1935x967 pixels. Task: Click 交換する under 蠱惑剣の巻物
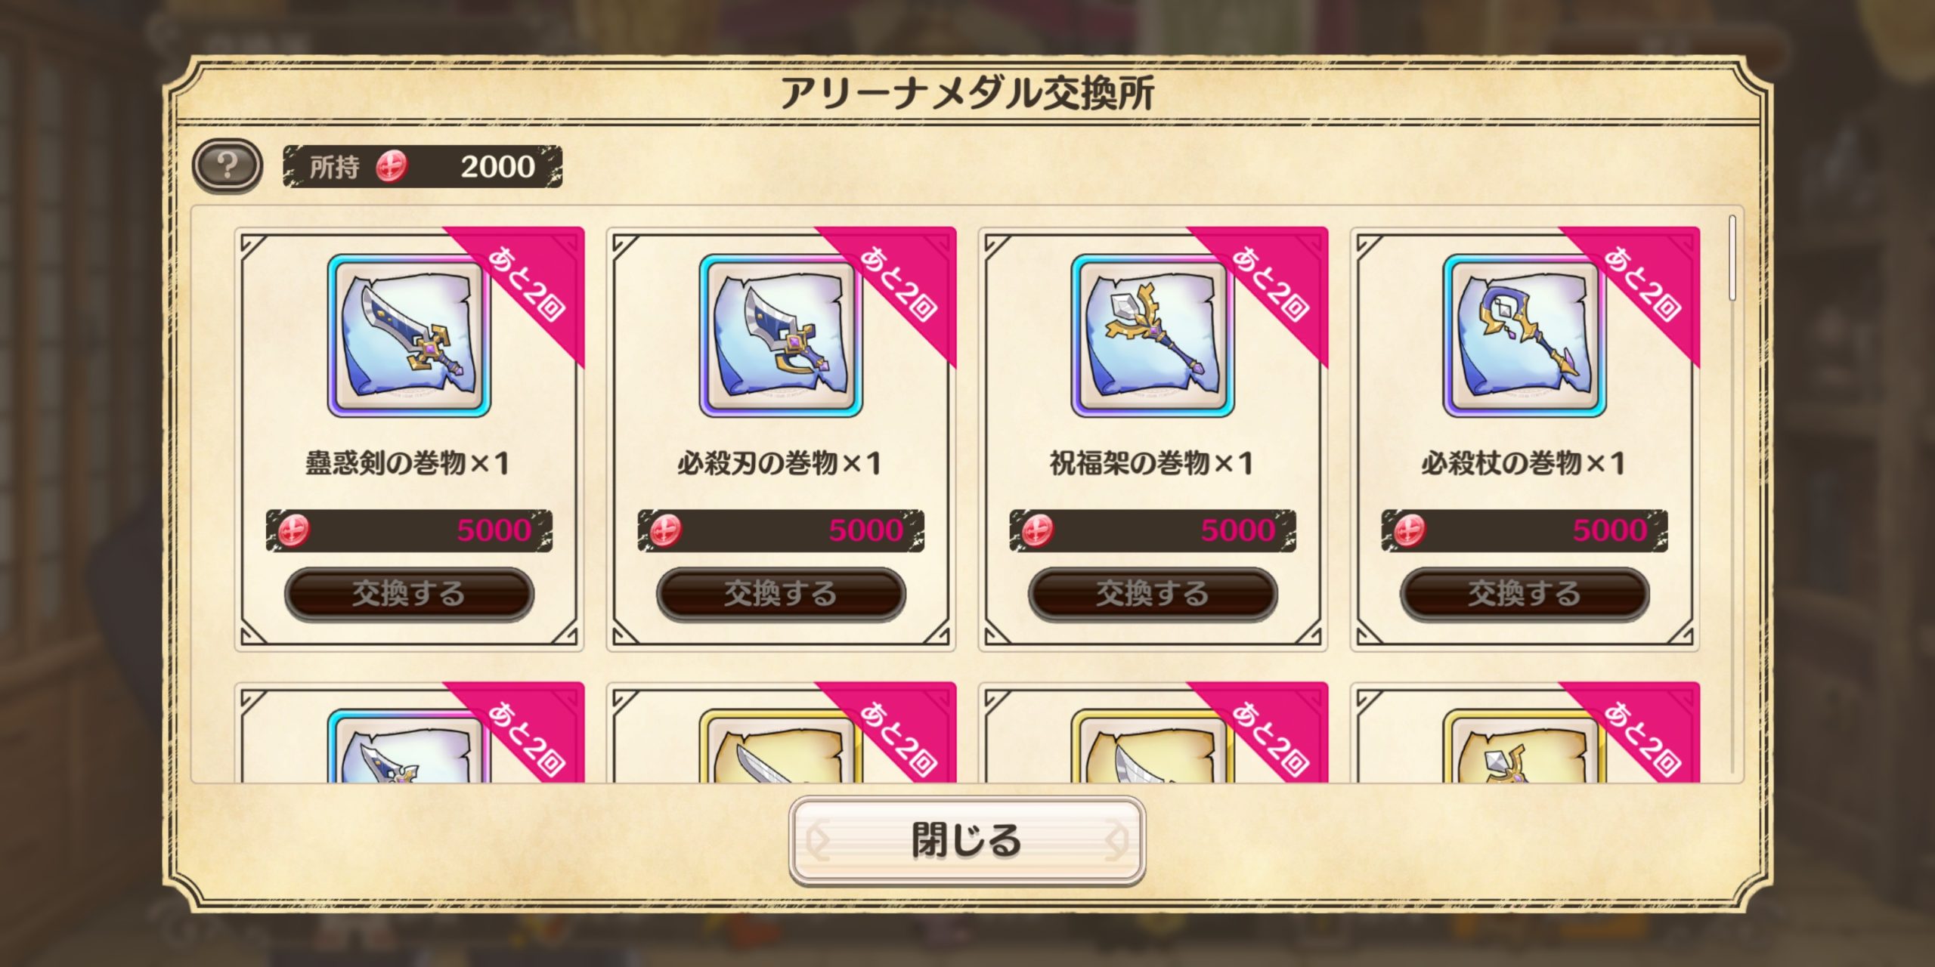pos(409,594)
